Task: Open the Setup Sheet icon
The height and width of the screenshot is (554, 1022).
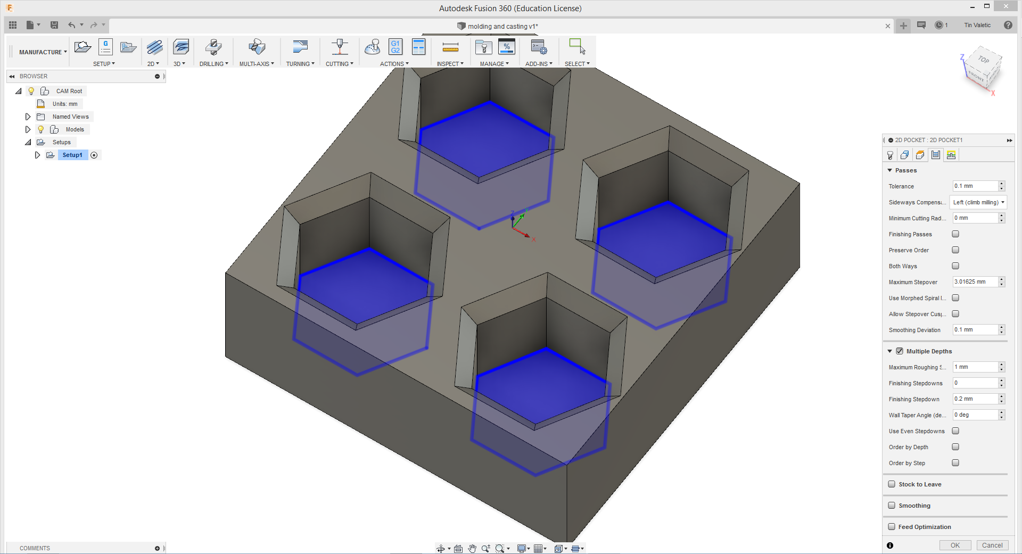Action: coord(419,47)
